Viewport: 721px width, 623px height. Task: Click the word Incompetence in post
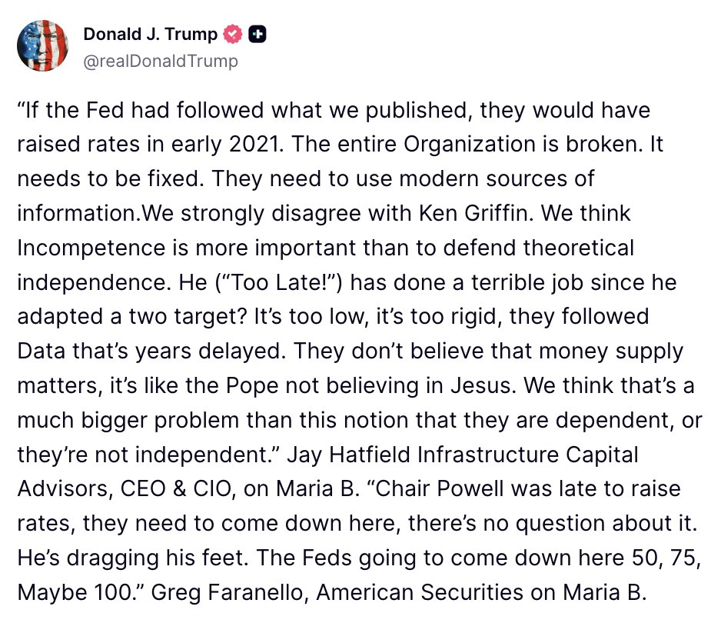coord(91,248)
